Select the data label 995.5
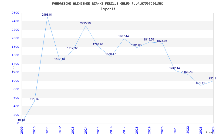 [212, 78]
